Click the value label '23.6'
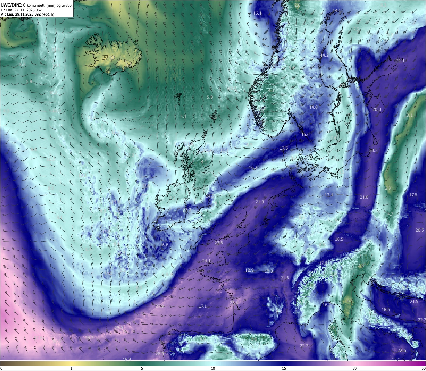 coord(219,243)
